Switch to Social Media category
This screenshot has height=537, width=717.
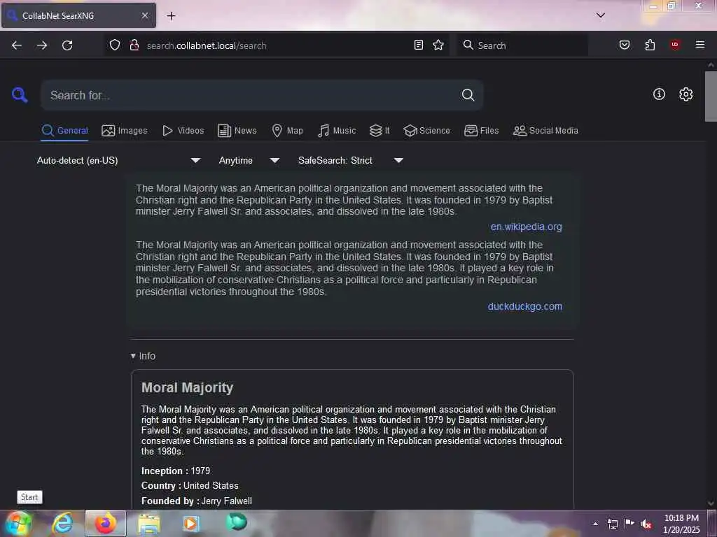click(545, 131)
